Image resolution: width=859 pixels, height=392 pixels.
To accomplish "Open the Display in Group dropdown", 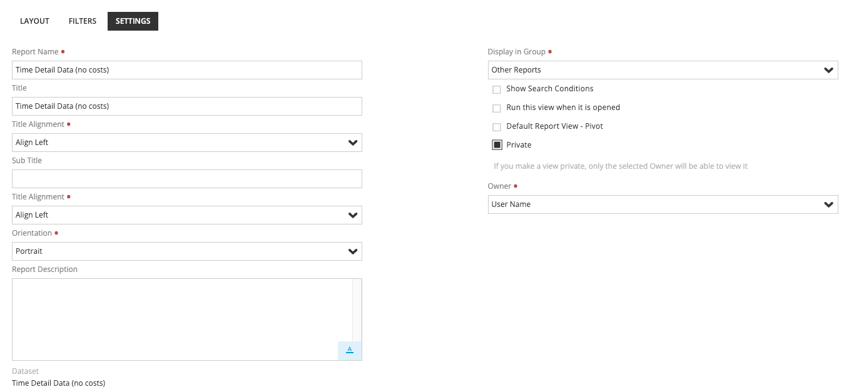I will point(662,70).
